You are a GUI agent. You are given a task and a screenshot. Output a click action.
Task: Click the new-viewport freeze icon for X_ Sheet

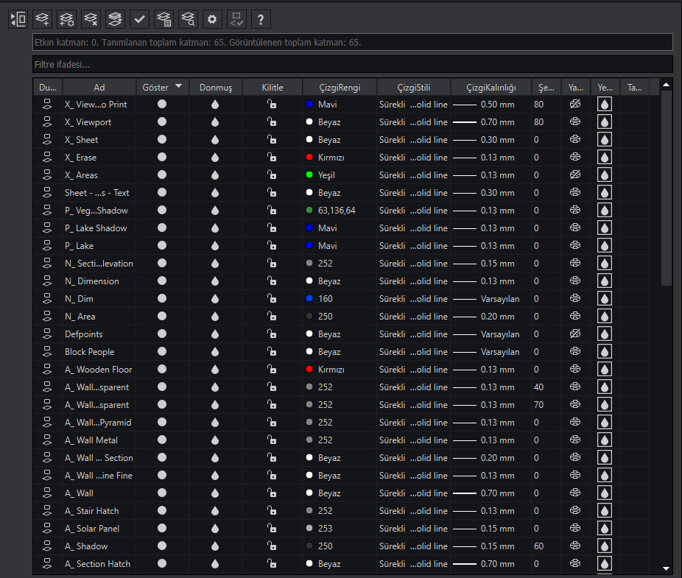(x=604, y=140)
